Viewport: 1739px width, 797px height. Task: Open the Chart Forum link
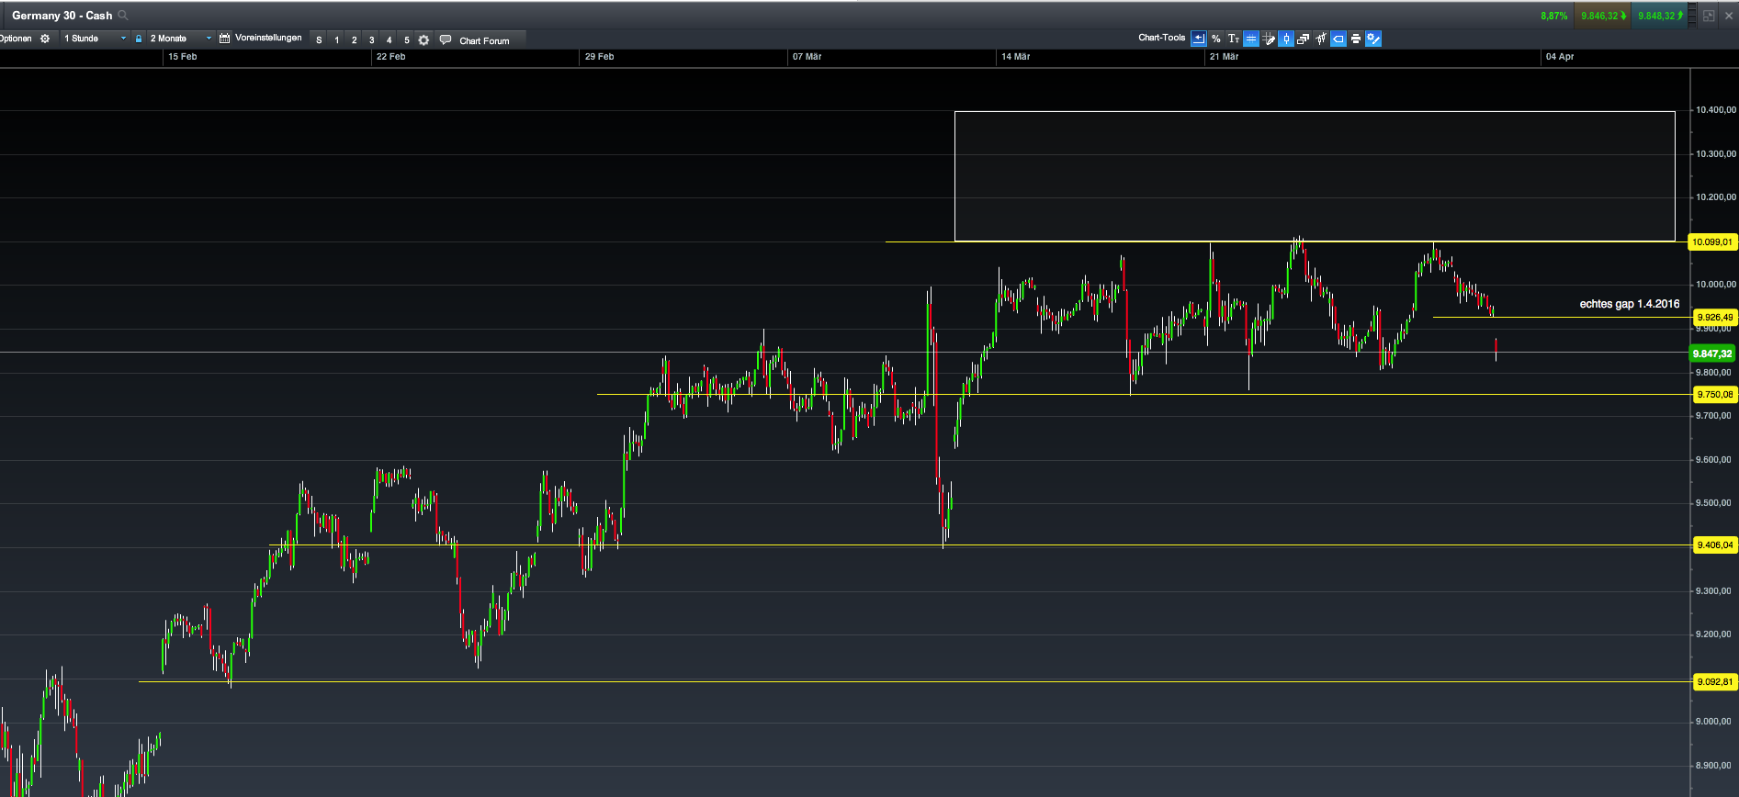484,40
